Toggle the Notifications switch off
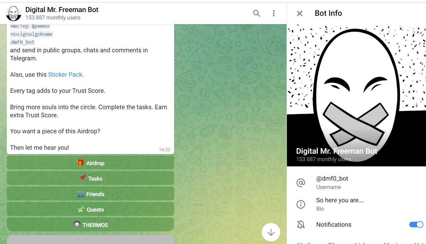The height and width of the screenshot is (244, 426). click(416, 225)
